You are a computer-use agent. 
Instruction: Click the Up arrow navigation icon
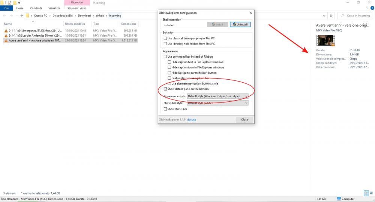pos(22,16)
